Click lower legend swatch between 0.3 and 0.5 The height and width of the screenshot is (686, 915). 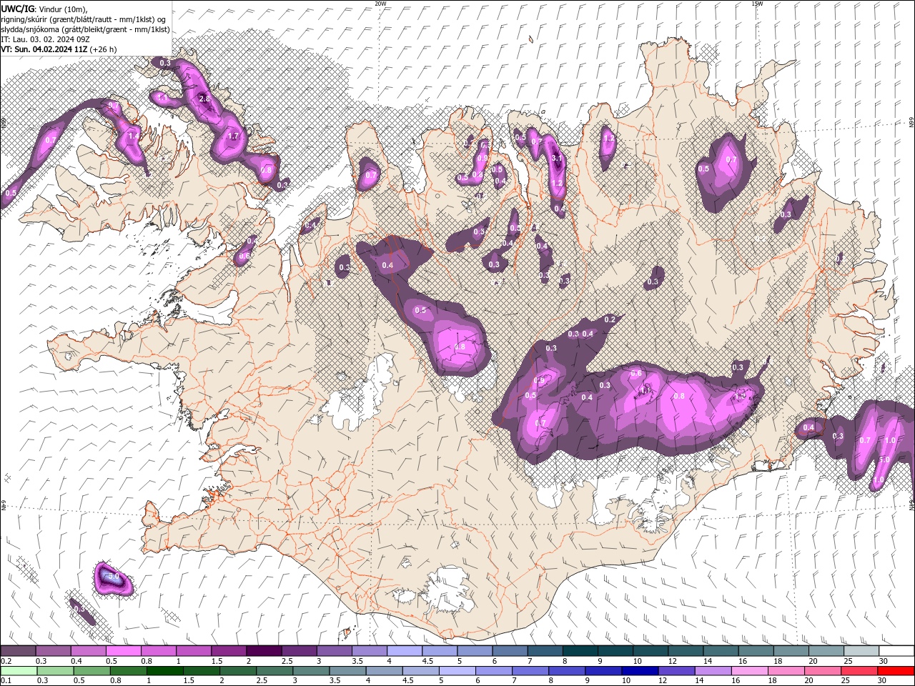click(x=54, y=671)
